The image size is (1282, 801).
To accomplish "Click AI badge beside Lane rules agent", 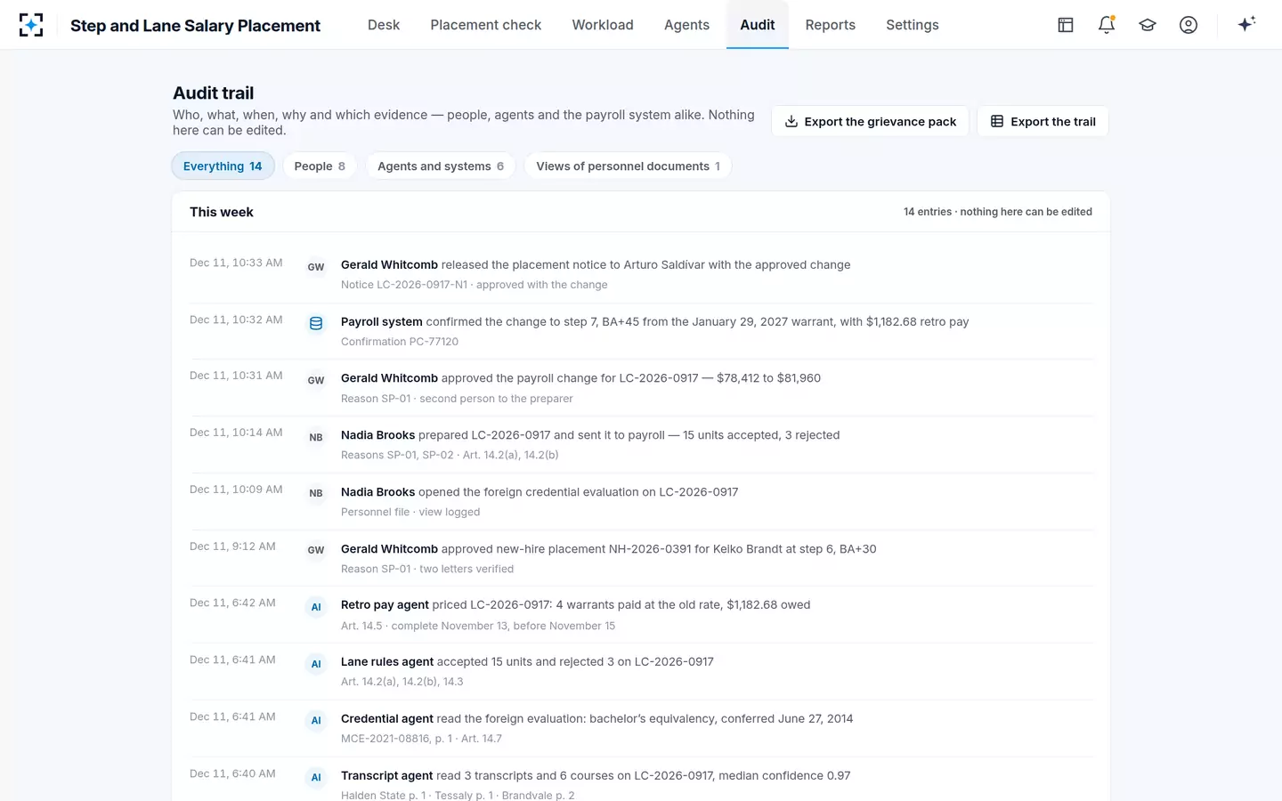I will [x=316, y=664].
